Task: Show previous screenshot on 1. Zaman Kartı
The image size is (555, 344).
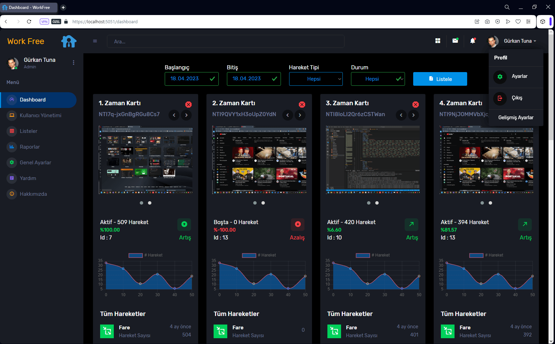Action: click(174, 115)
